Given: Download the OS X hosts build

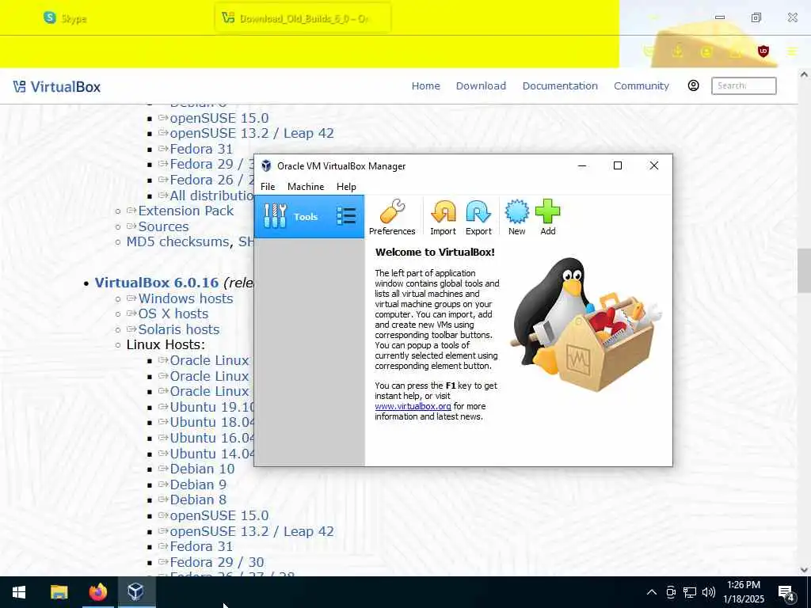Looking at the screenshot, I should 173,313.
